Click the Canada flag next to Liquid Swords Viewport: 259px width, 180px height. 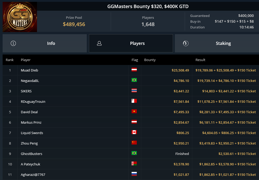(134, 133)
